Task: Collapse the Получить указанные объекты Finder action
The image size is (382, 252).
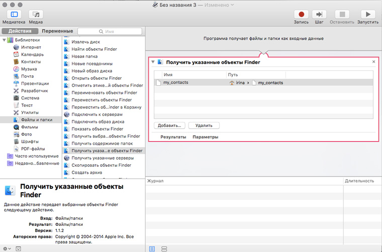Action: tap(153, 62)
